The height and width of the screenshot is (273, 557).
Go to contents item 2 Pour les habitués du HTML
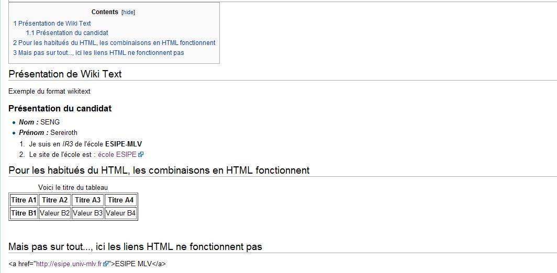[114, 43]
